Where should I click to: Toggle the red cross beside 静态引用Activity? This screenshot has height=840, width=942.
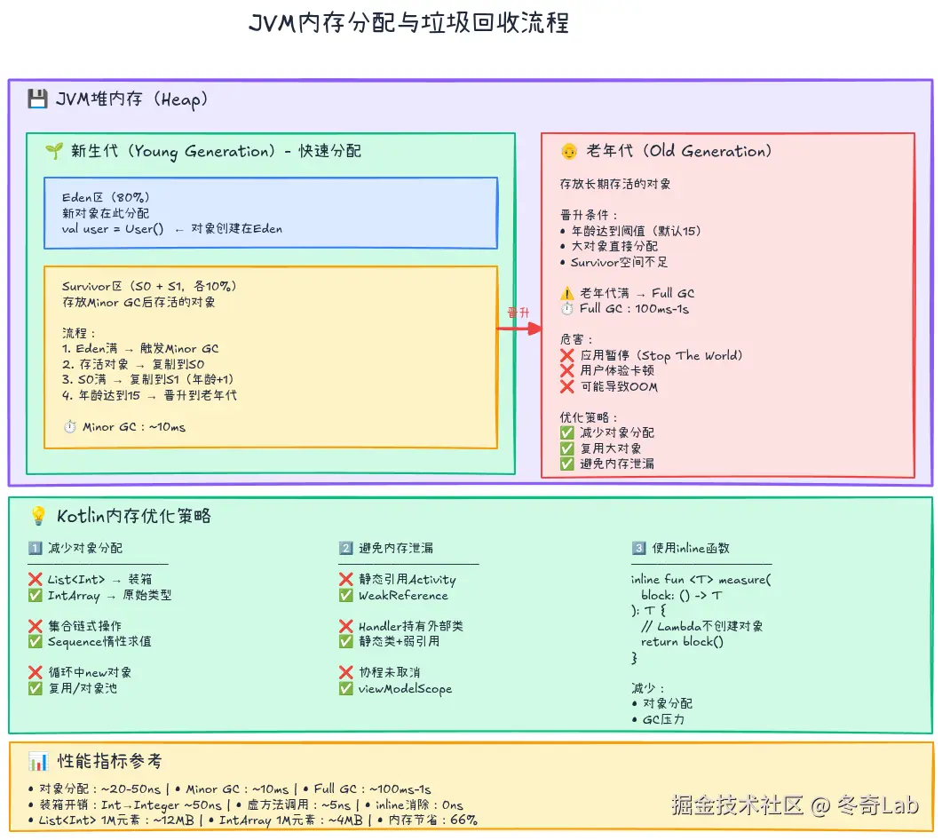coord(345,578)
